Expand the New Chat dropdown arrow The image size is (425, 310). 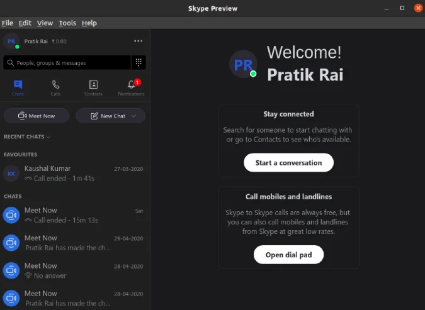tap(133, 116)
